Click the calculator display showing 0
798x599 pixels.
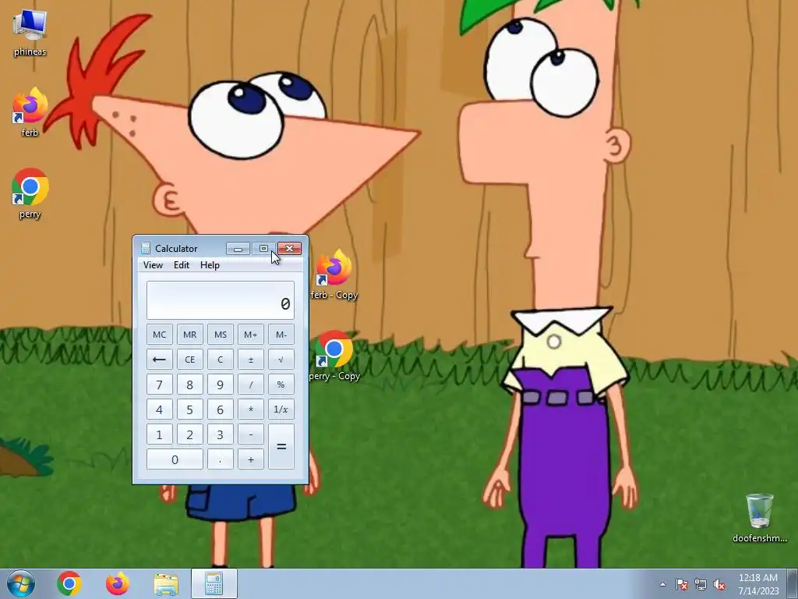[x=221, y=300]
